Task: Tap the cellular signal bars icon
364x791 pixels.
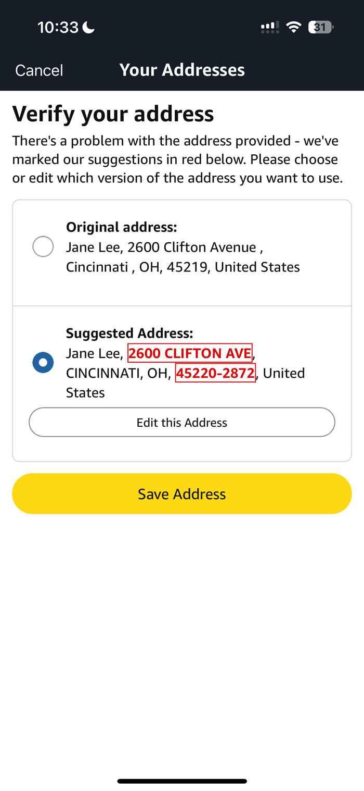Action: coord(269,27)
